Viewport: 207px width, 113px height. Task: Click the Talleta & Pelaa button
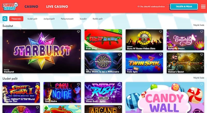tap(184, 6)
